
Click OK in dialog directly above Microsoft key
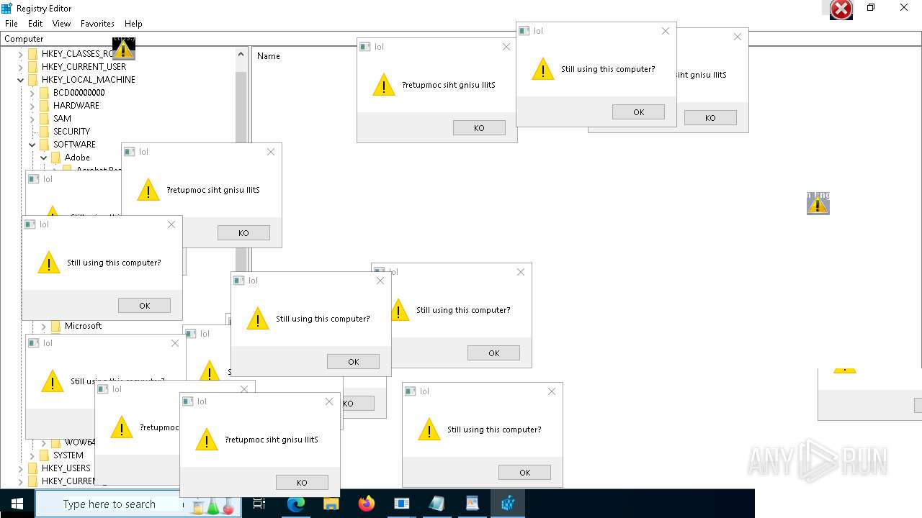click(144, 305)
